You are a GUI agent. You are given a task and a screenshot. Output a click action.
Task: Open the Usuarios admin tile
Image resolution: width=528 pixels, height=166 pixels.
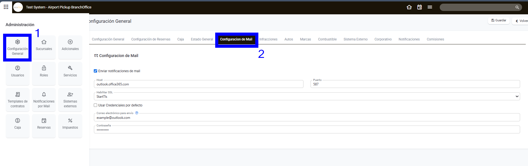click(17, 72)
